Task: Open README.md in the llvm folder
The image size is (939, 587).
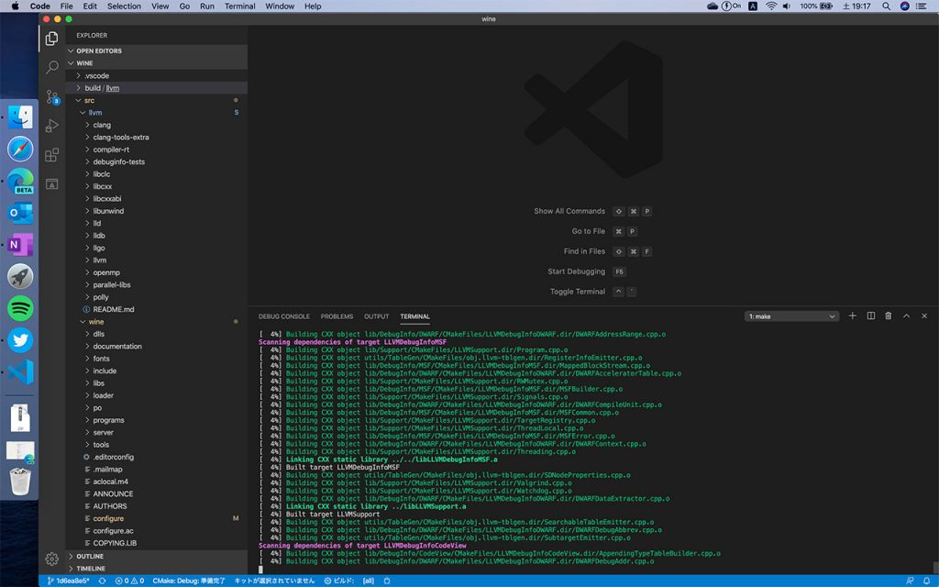Action: click(156, 309)
